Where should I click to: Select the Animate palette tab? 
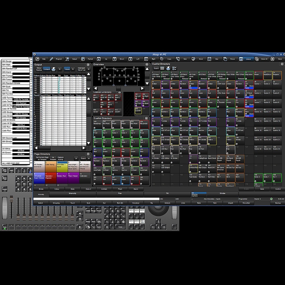(x=104, y=189)
